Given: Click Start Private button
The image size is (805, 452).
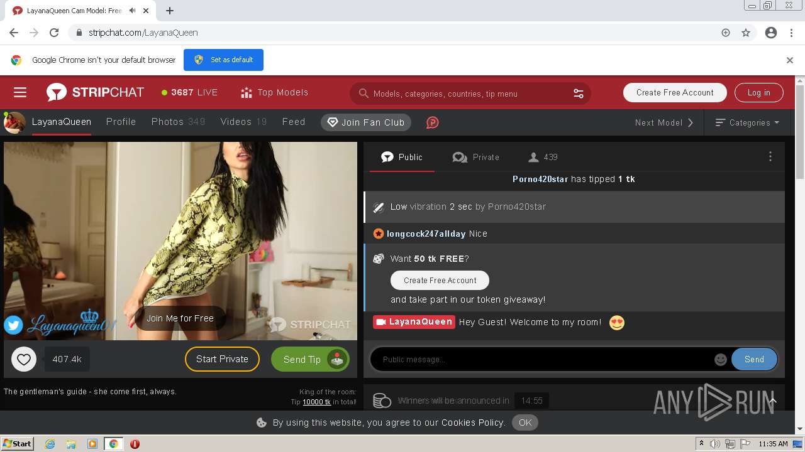Looking at the screenshot, I should (222, 359).
